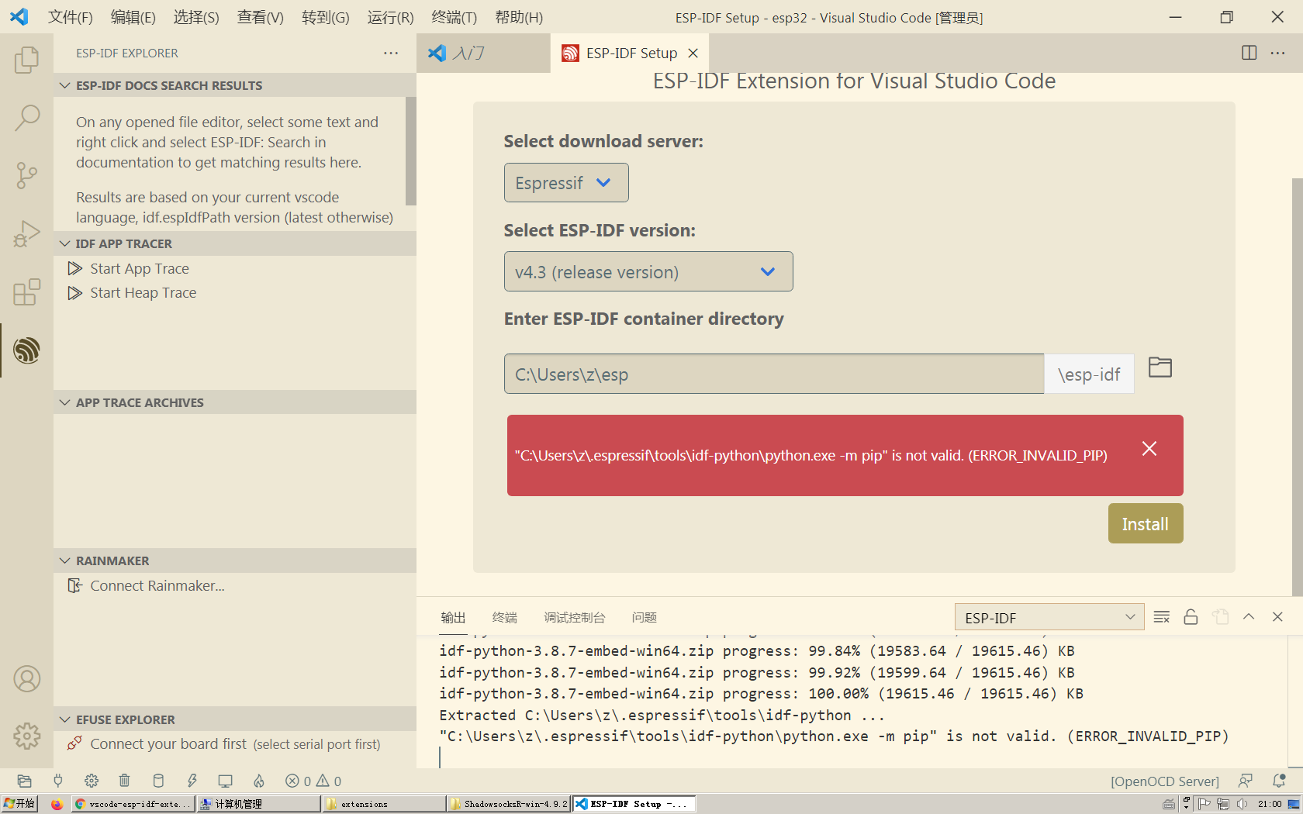Open the Accounts menu icon
This screenshot has height=814, width=1303.
[x=26, y=679]
